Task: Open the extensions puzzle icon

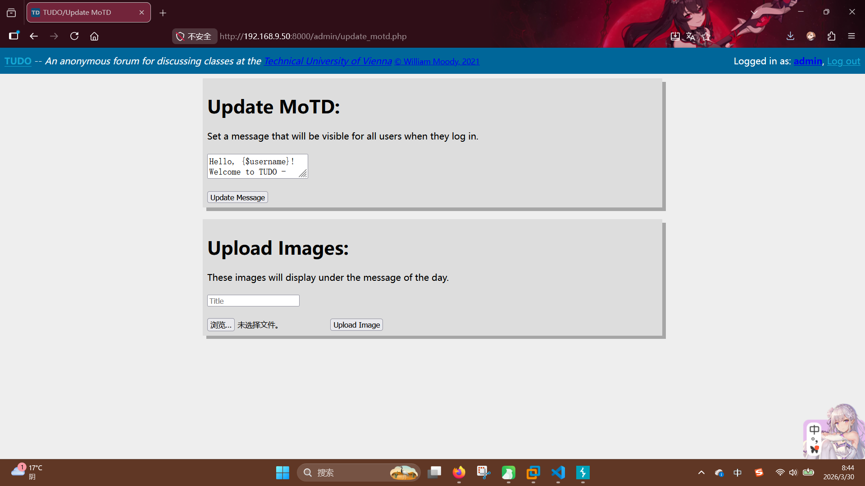Action: 831,36
